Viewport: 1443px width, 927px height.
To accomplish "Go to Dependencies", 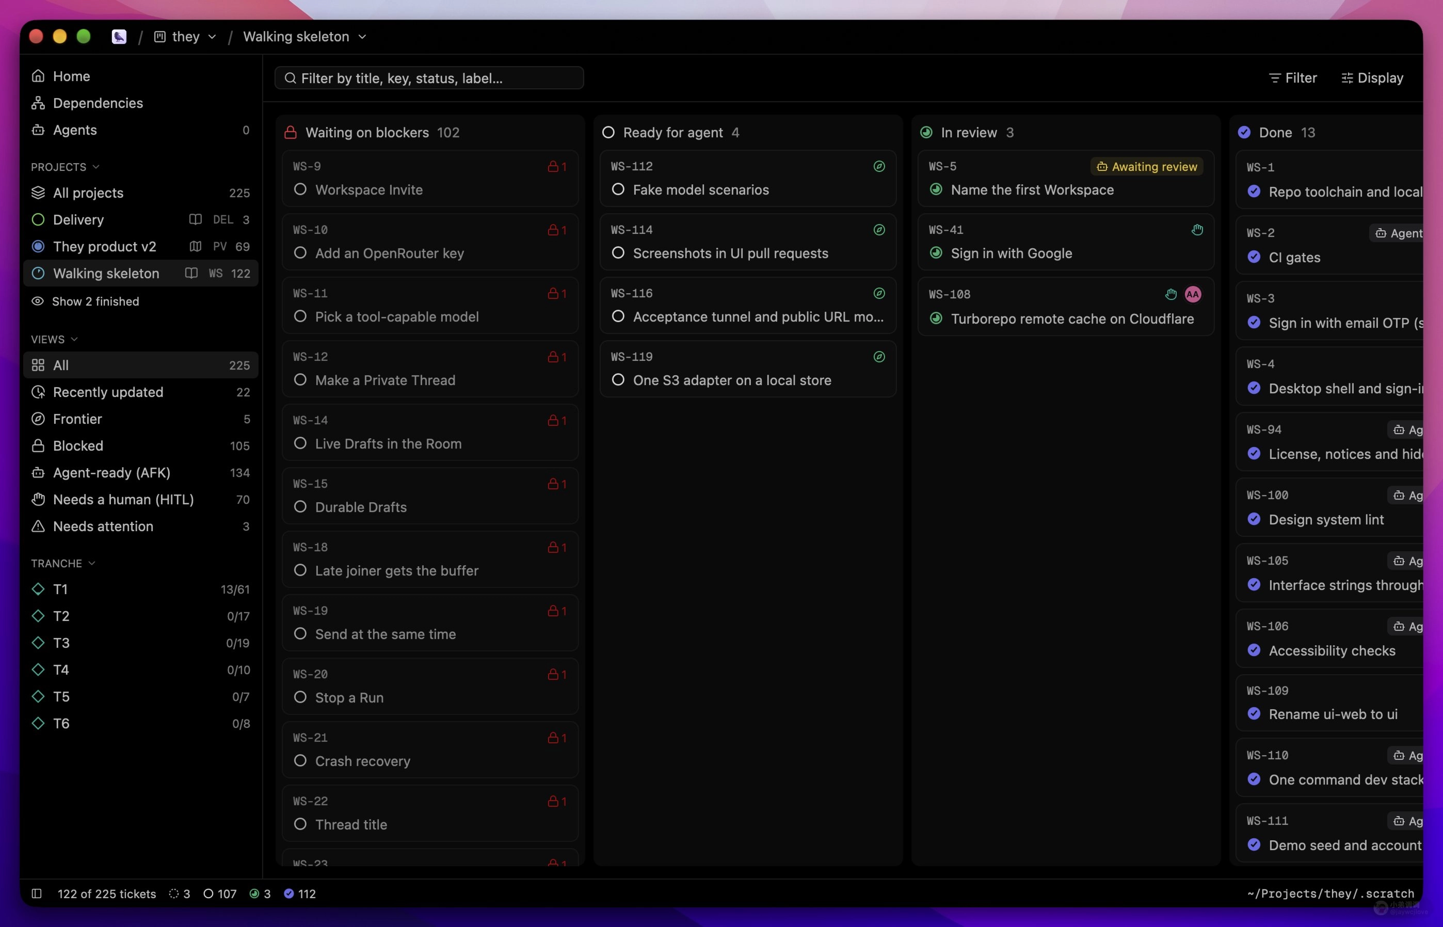I will pyautogui.click(x=141, y=103).
